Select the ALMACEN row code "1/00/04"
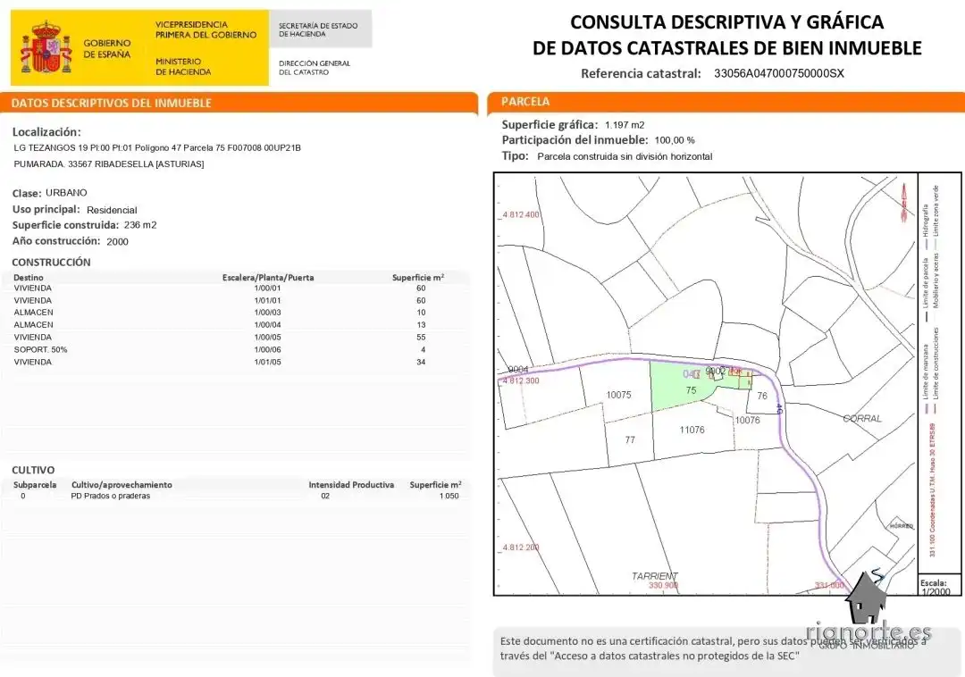 pyautogui.click(x=267, y=325)
